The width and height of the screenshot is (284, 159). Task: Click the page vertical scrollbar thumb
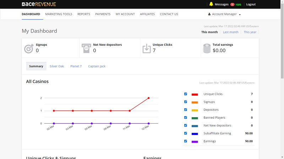pyautogui.click(x=282, y=41)
